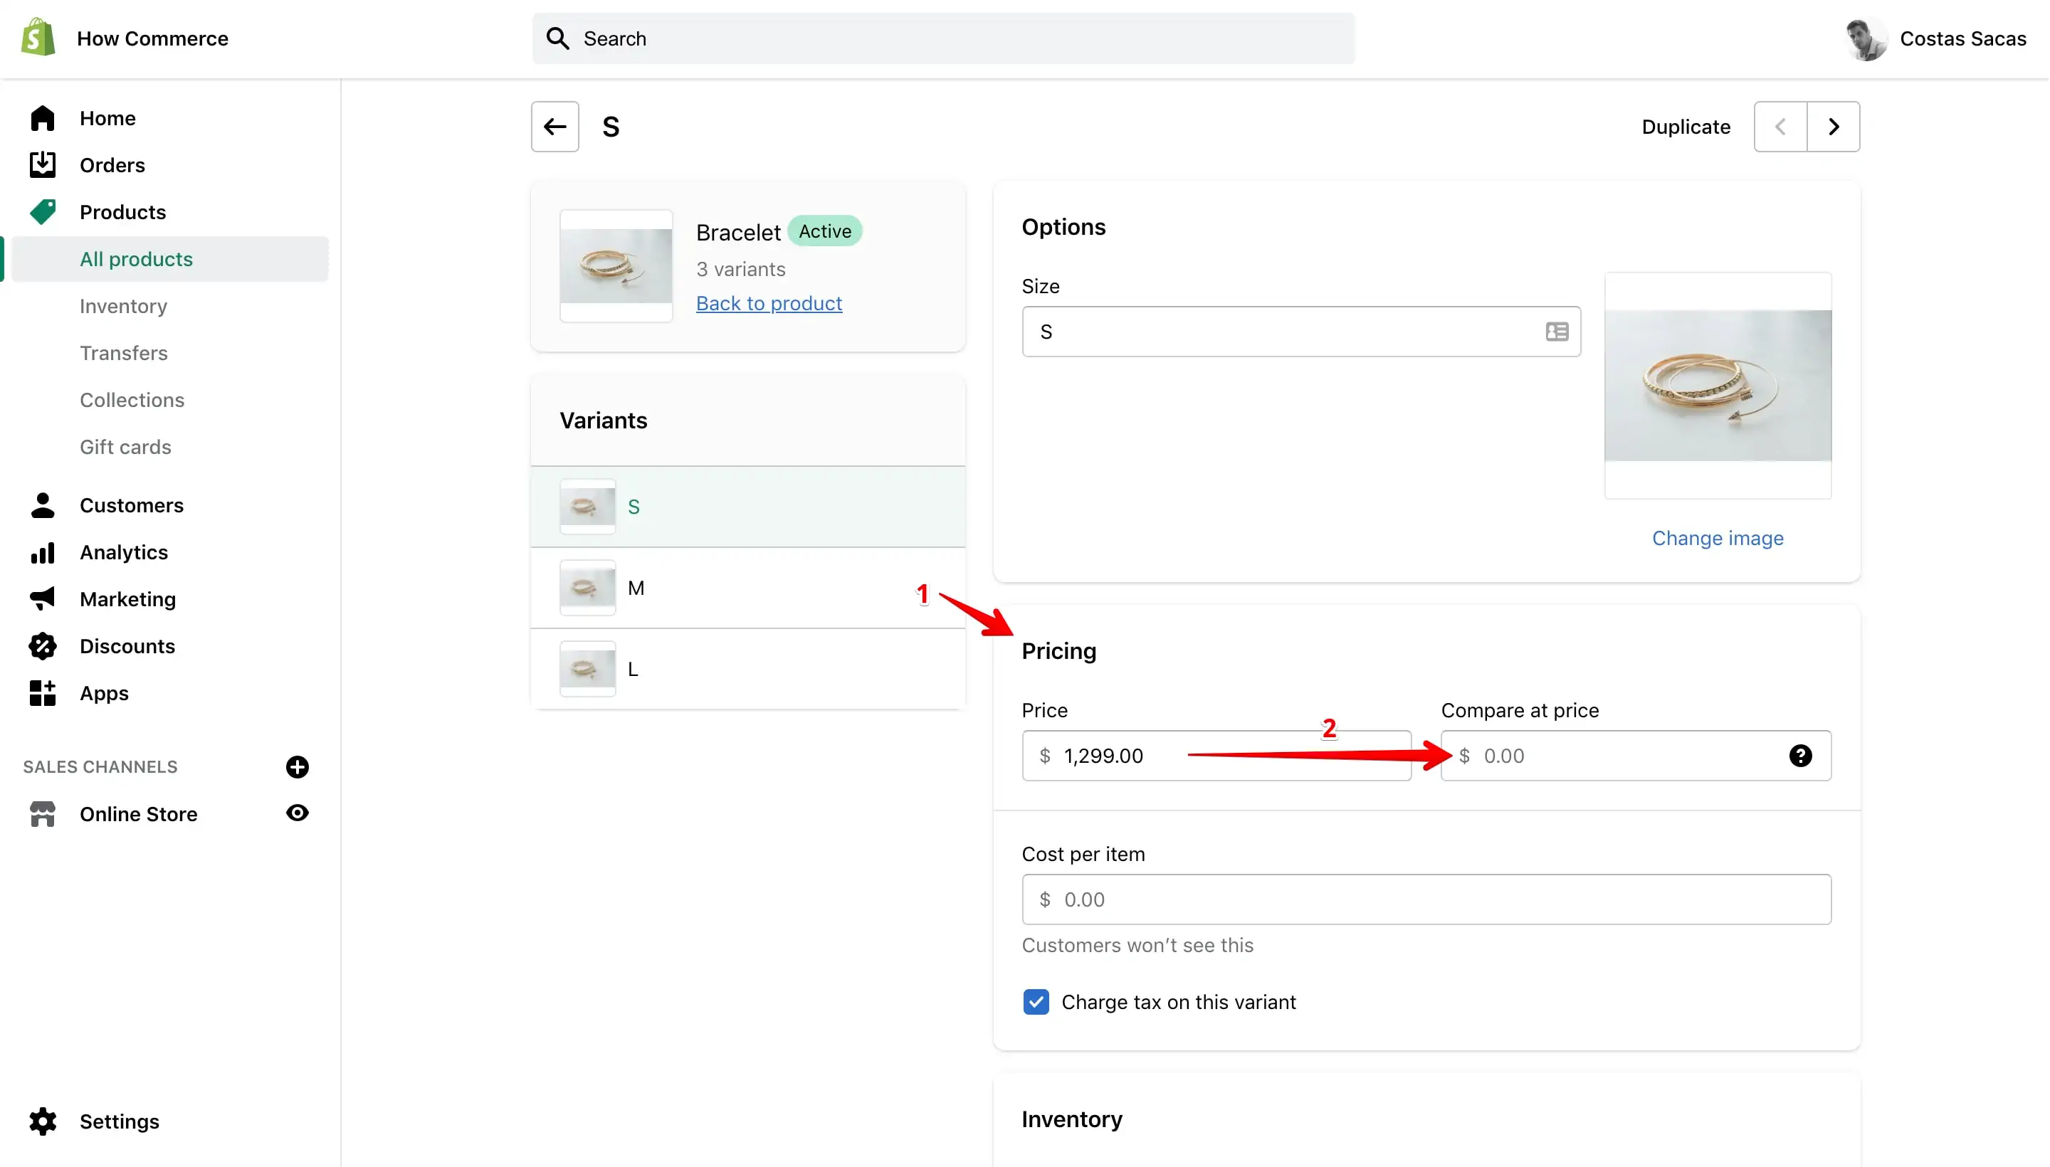
Task: Select variant S row
Action: pos(747,507)
